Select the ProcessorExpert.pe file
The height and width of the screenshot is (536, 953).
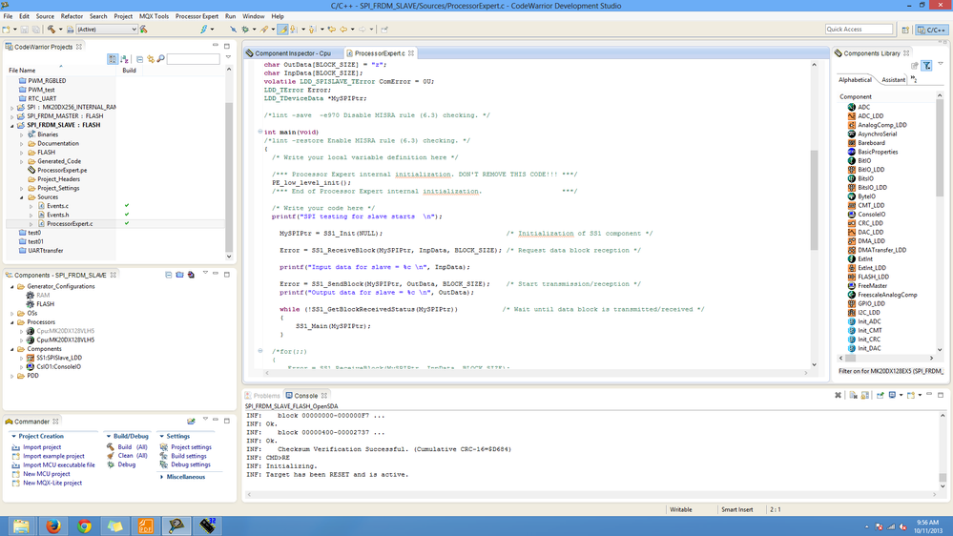(62, 170)
